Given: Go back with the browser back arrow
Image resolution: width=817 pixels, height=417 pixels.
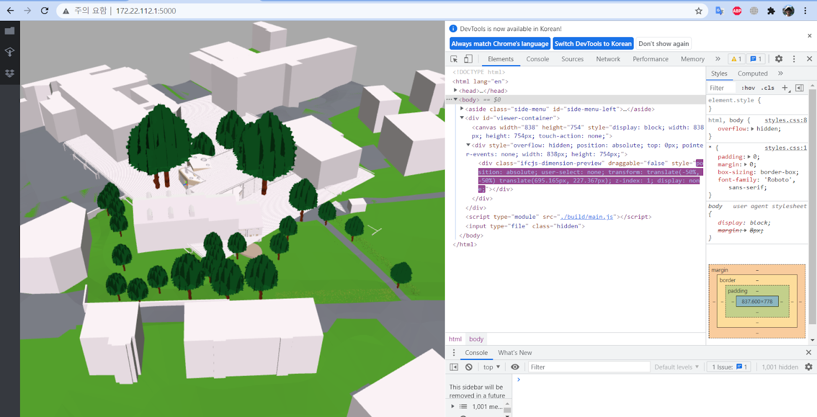Looking at the screenshot, I should click(x=10, y=11).
